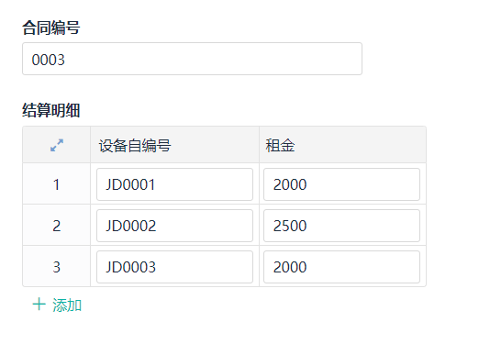
Task: Click the 合同编号 field label
Action: (51, 28)
